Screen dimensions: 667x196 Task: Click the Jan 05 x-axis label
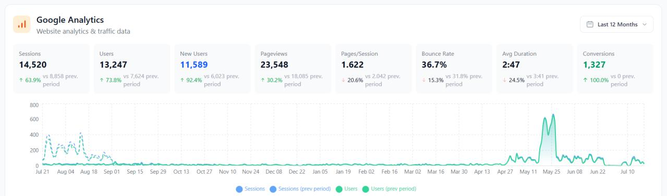click(x=320, y=172)
